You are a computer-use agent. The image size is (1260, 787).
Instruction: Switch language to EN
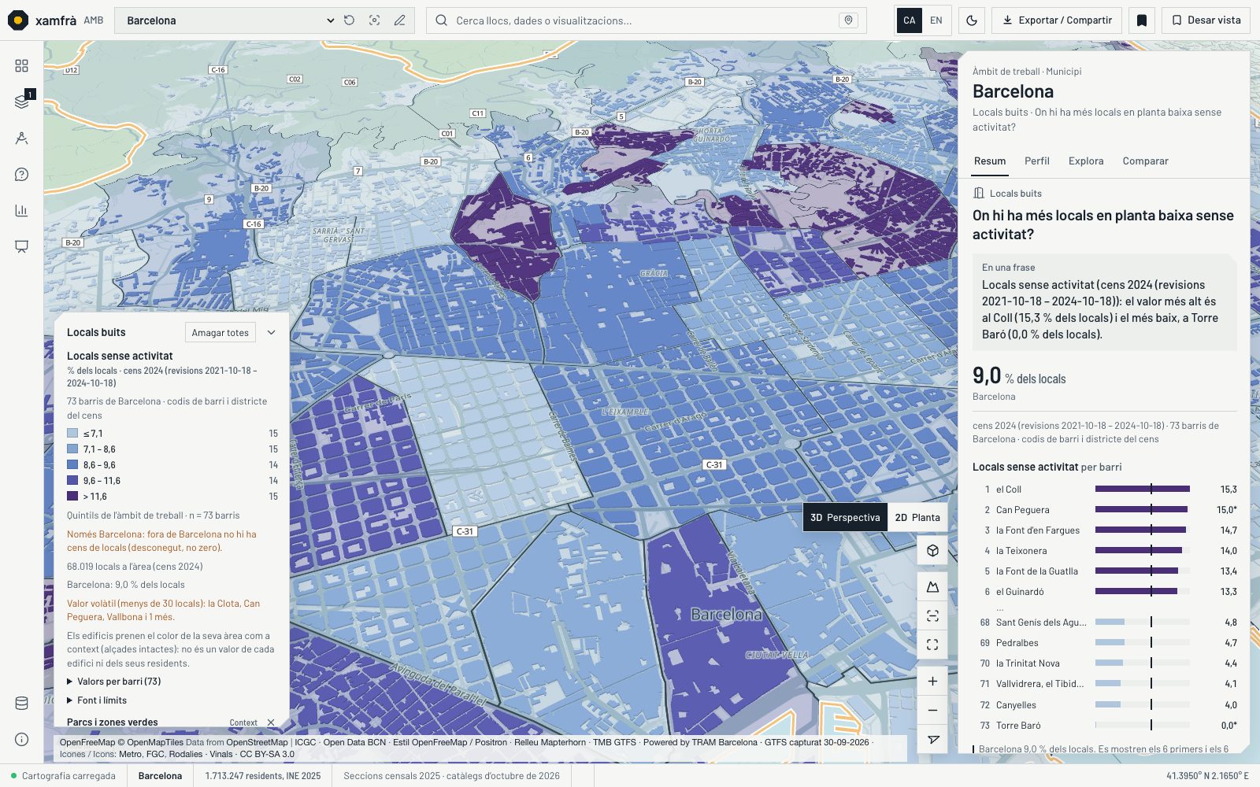pos(936,20)
